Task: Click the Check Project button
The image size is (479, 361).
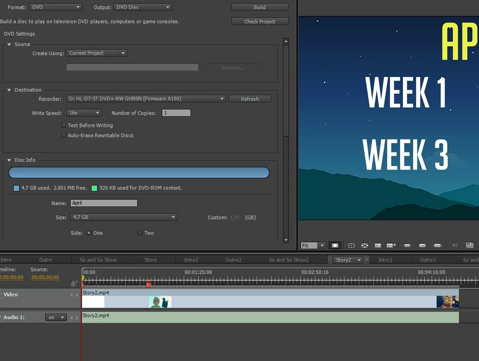Action: pyautogui.click(x=260, y=21)
